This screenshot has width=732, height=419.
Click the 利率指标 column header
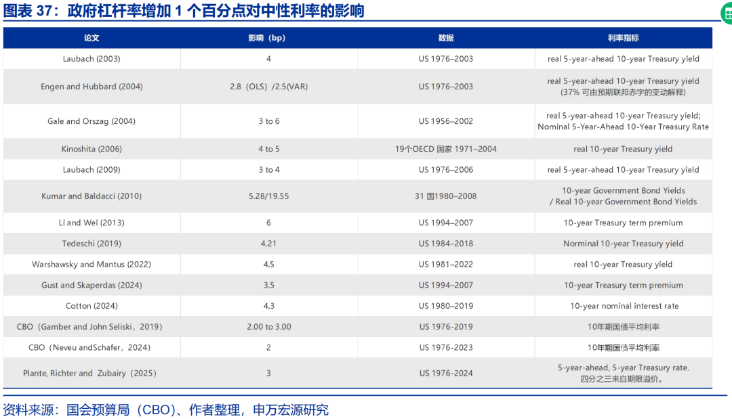(623, 38)
